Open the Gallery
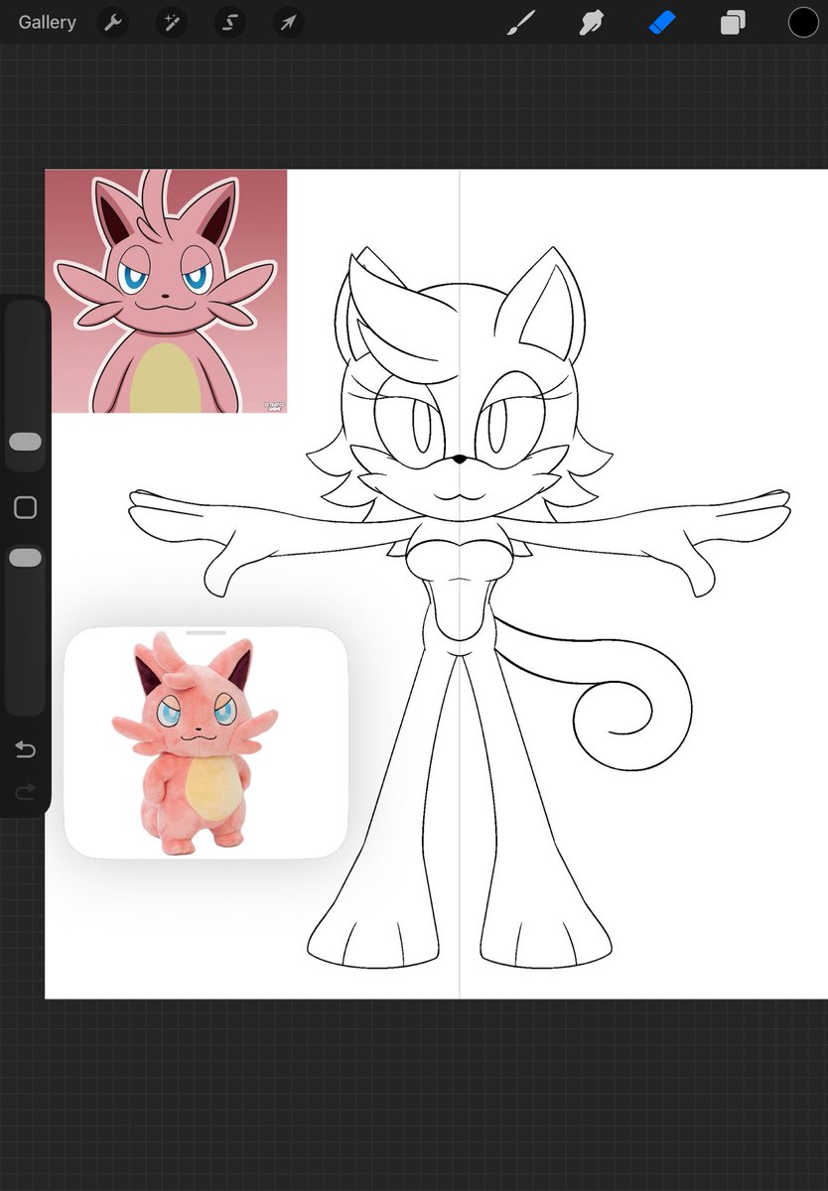Viewport: 828px width, 1191px height. [47, 22]
